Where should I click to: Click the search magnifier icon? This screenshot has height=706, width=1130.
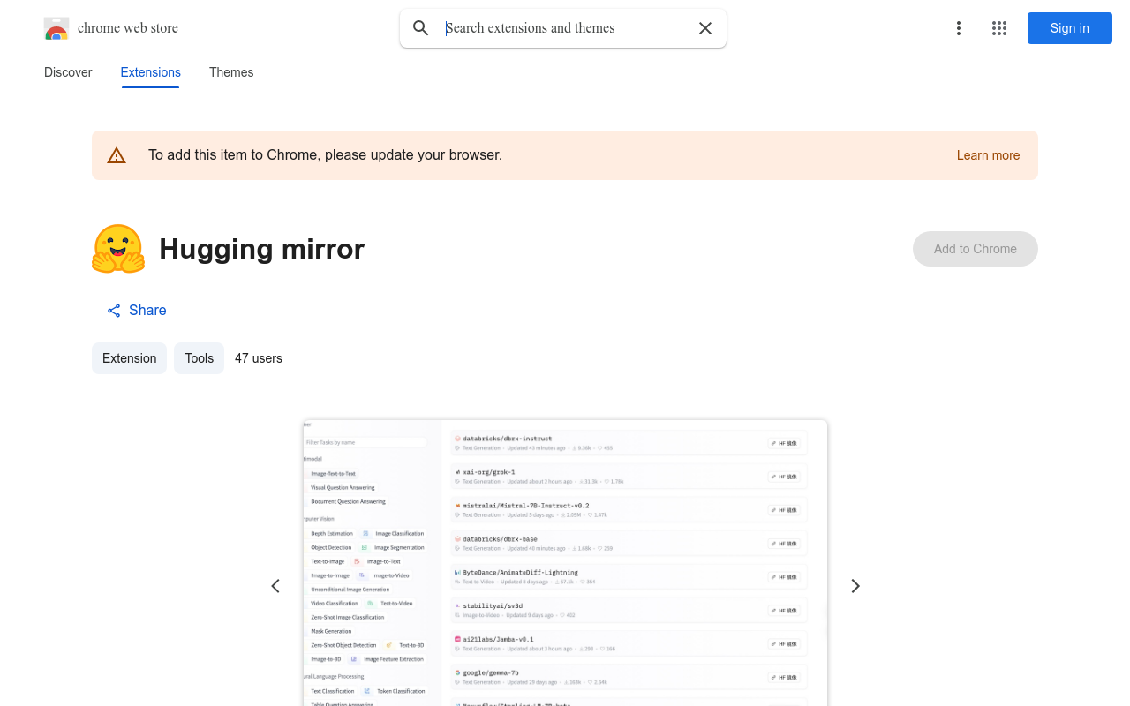[421, 28]
